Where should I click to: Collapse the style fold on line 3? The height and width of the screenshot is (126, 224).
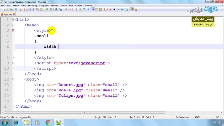pos(13,30)
